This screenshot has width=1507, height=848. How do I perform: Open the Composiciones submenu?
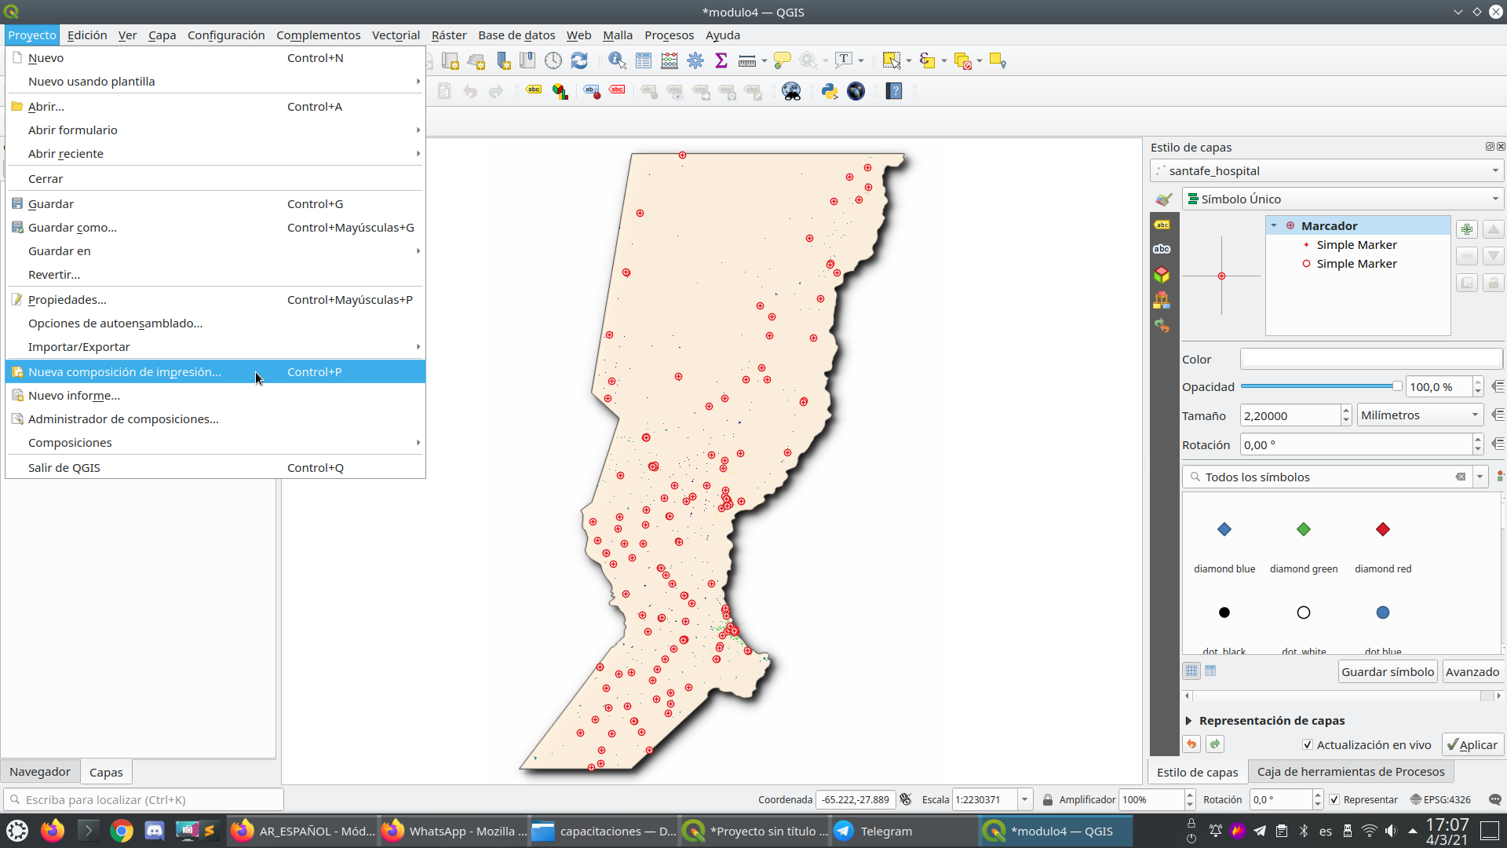point(215,443)
